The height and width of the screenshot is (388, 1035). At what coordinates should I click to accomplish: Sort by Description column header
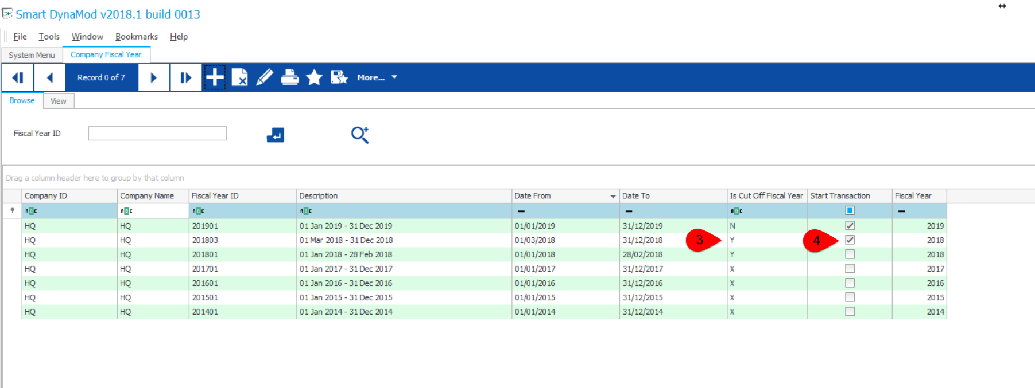pyautogui.click(x=404, y=196)
